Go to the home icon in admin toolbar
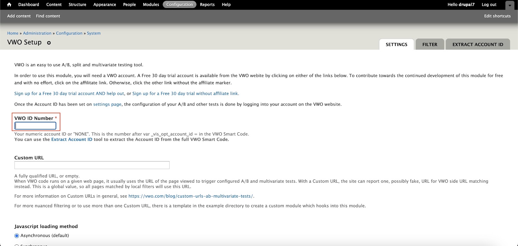 coord(9,5)
